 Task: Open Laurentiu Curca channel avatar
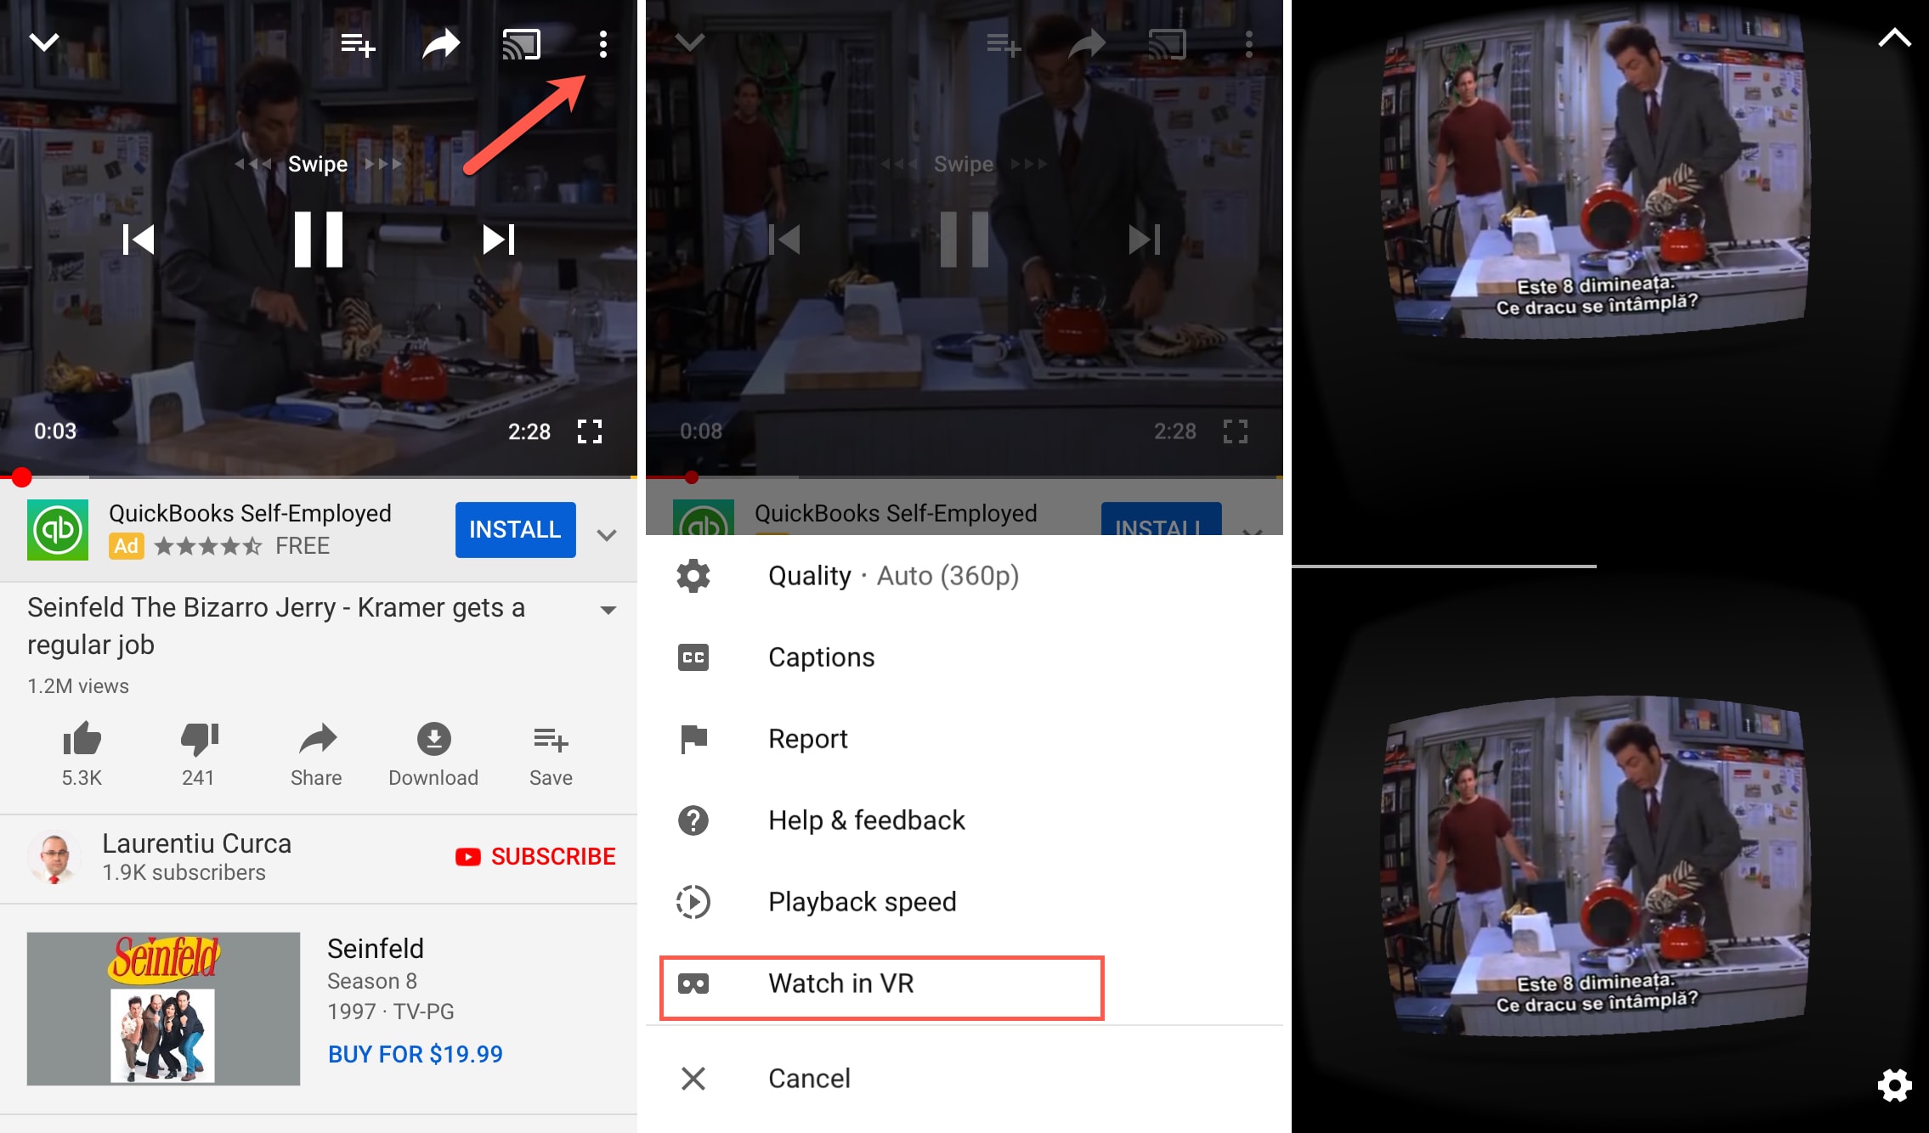[54, 858]
